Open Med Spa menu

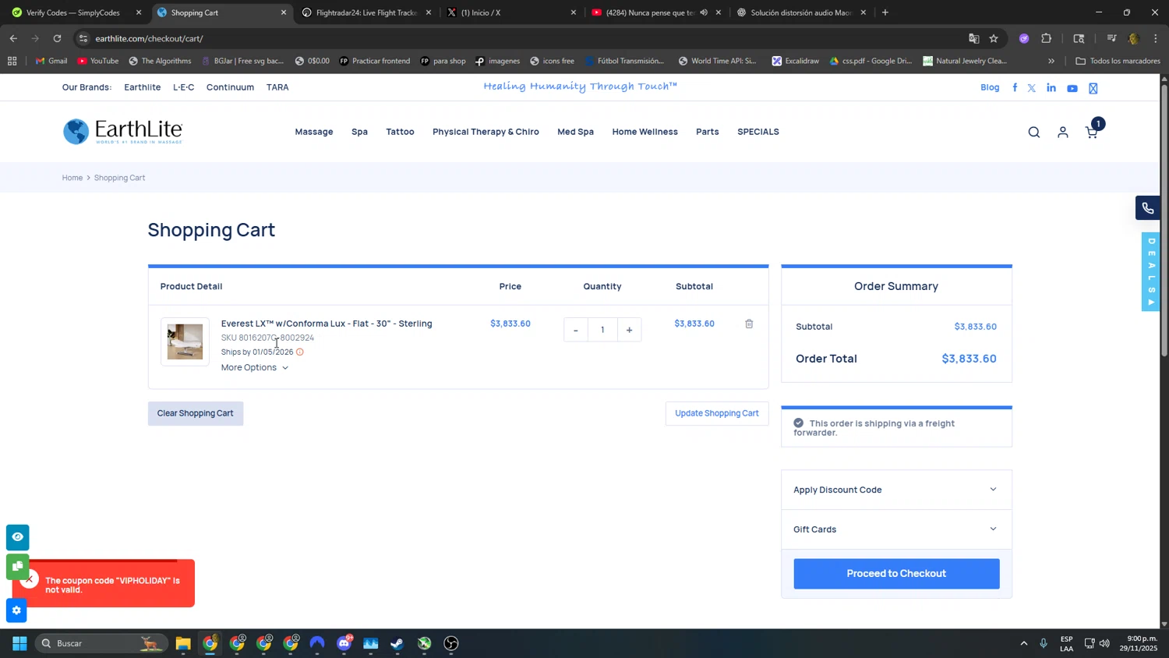click(575, 132)
